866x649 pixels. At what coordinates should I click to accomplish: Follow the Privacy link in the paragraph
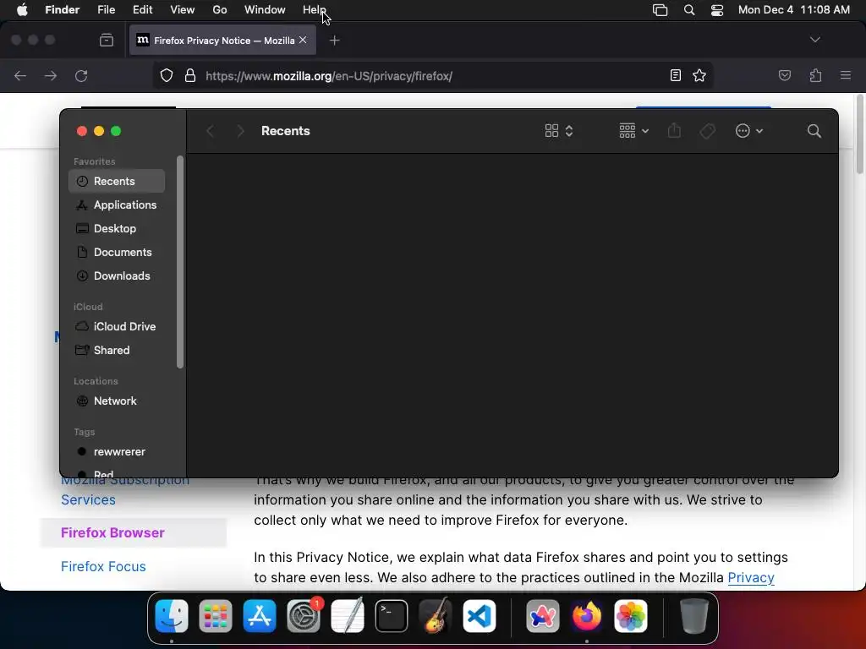pos(751,577)
